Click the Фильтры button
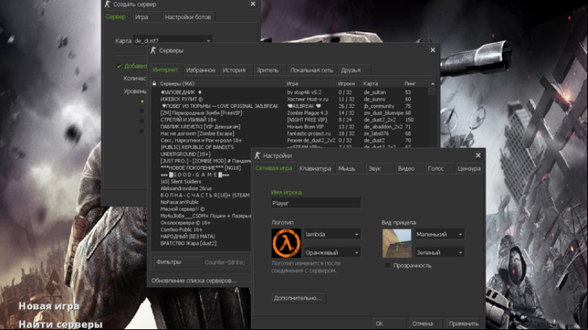 click(x=178, y=262)
